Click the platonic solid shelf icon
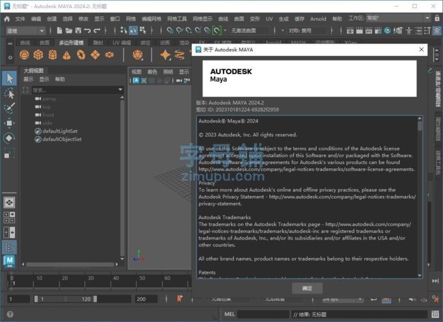 [x=138, y=54]
